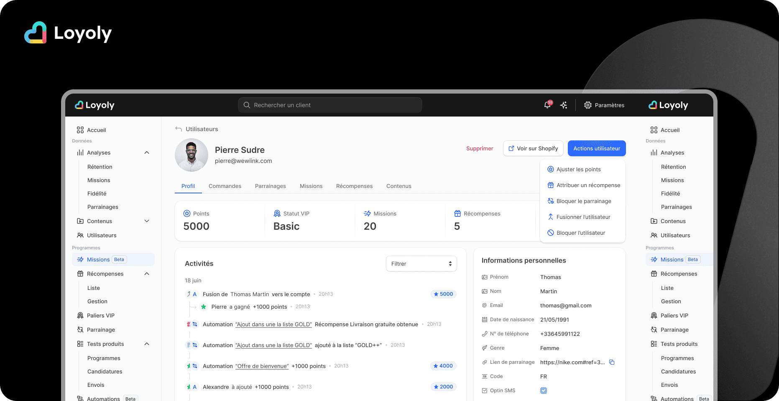Image resolution: width=779 pixels, height=401 pixels.
Task: Expand Contenus chevron in left sidebar
Action: 147,221
